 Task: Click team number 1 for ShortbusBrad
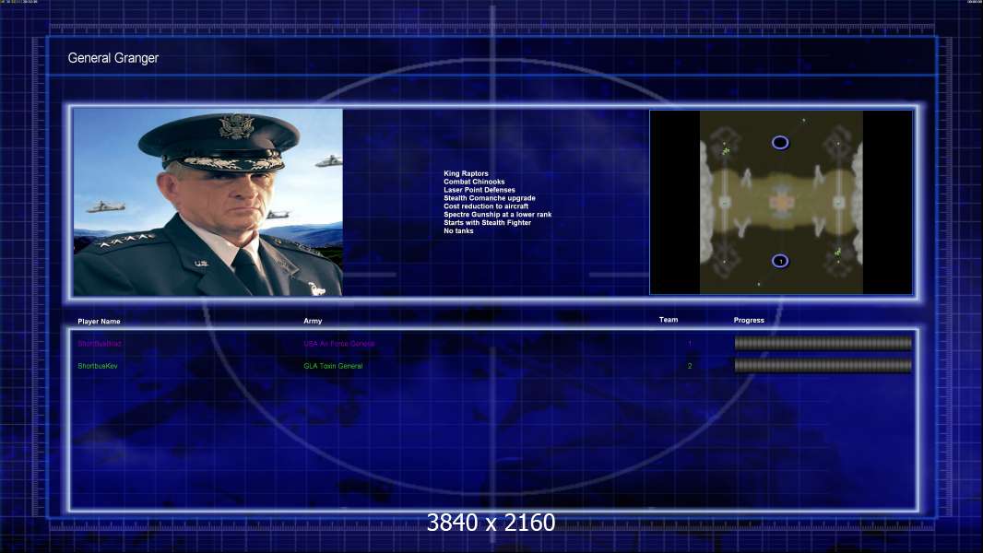pos(690,343)
